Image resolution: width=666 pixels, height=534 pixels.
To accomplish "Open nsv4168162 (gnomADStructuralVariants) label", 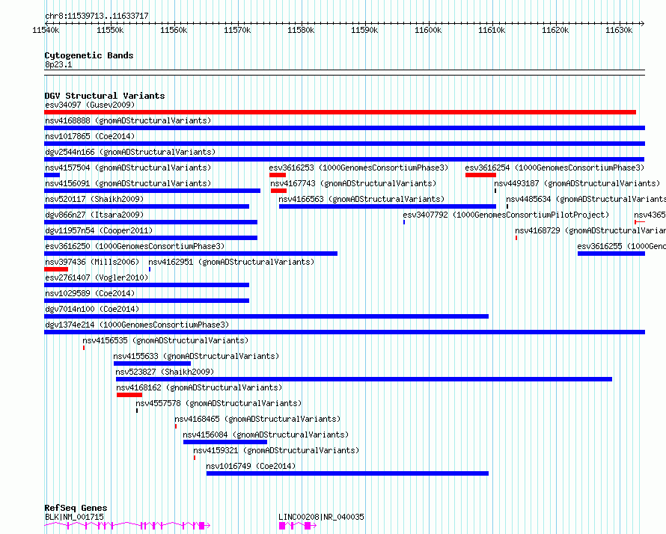I will pos(199,387).
